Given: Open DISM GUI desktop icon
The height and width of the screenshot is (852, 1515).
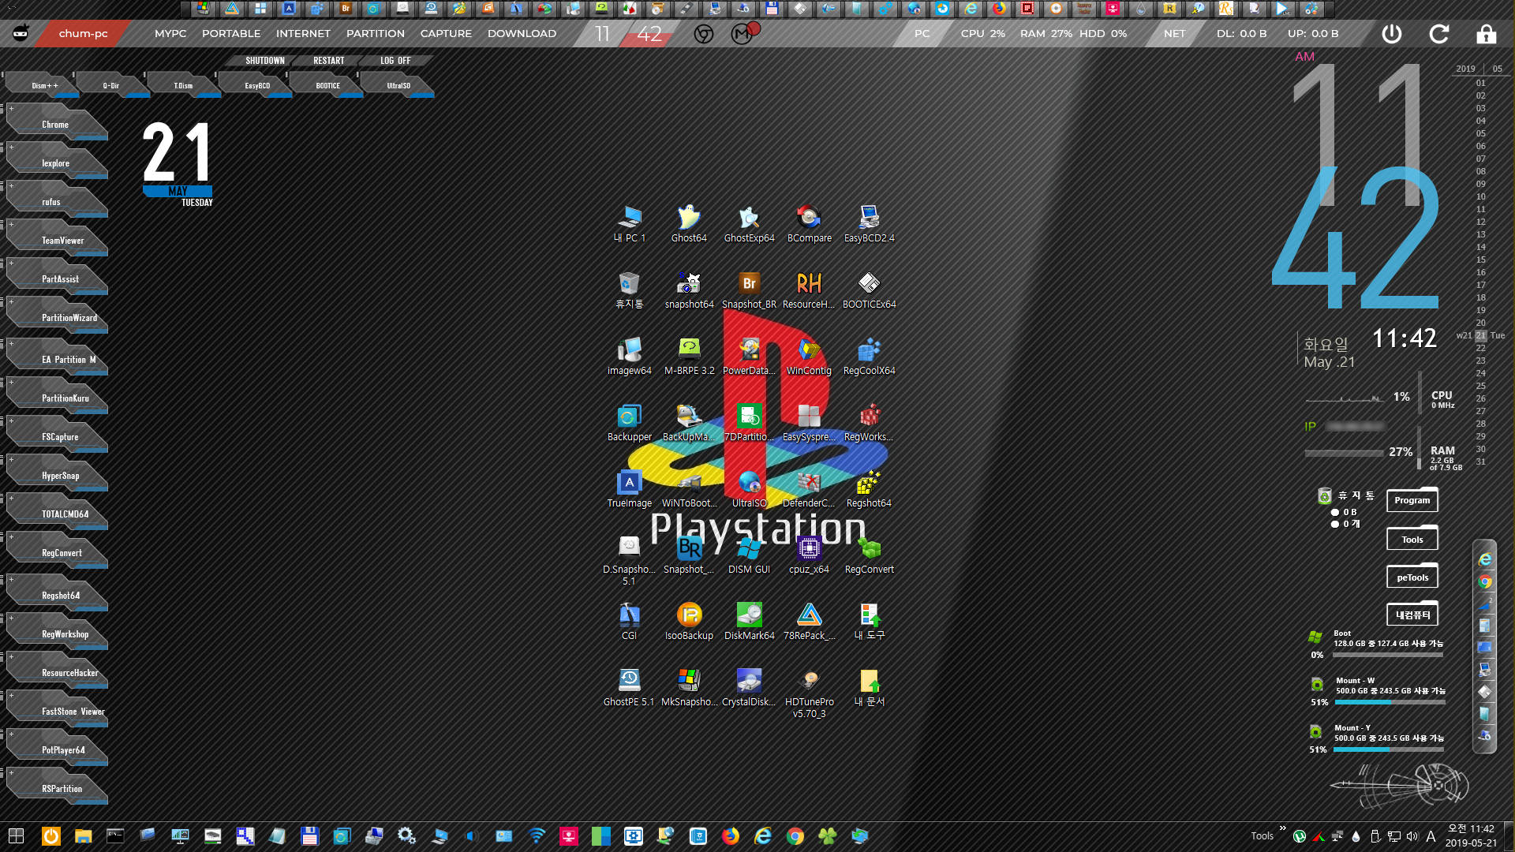Looking at the screenshot, I should click(x=749, y=555).
